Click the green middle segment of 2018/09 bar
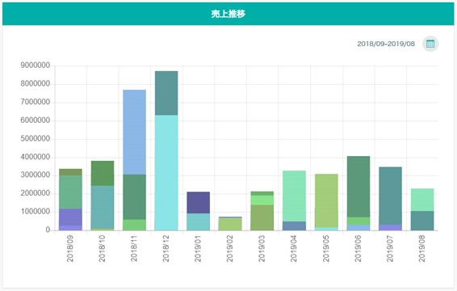 [70, 192]
